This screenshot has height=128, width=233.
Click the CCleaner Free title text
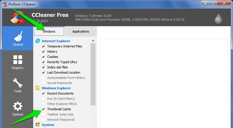coord(50,15)
